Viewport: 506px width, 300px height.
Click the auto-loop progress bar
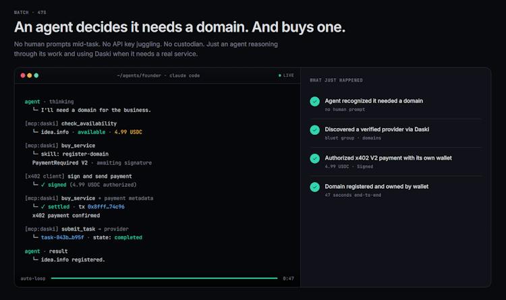164,278
